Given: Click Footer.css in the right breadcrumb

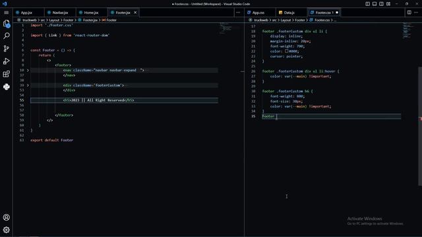Looking at the screenshot, I should [322, 20].
